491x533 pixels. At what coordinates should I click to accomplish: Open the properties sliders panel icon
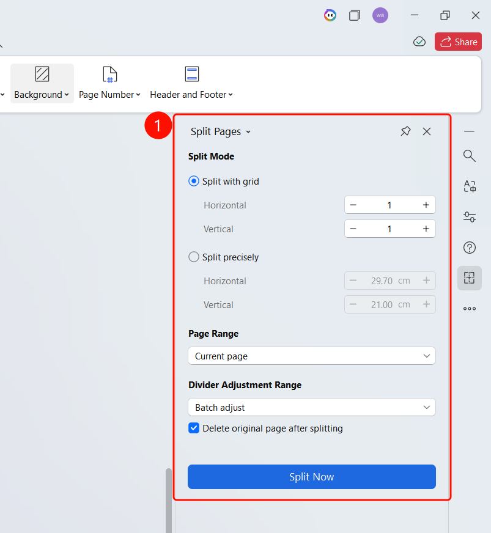click(x=470, y=216)
